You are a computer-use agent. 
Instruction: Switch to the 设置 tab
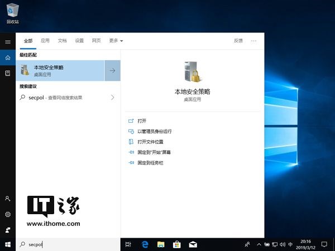tap(79, 41)
